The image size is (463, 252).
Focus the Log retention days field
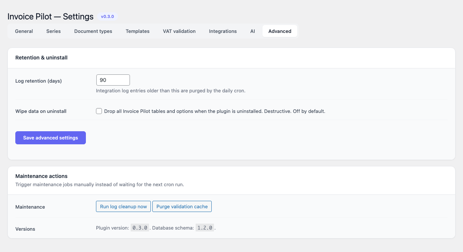tap(113, 80)
